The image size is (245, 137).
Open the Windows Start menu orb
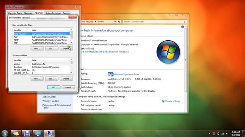coord(5,134)
